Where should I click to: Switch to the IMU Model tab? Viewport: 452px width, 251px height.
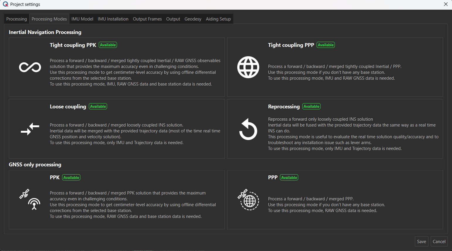(82, 19)
